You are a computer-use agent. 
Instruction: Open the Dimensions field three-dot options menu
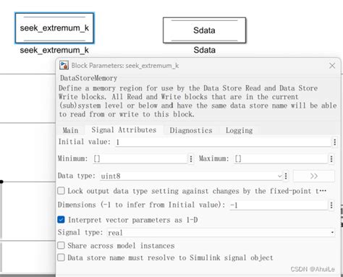click(x=331, y=205)
